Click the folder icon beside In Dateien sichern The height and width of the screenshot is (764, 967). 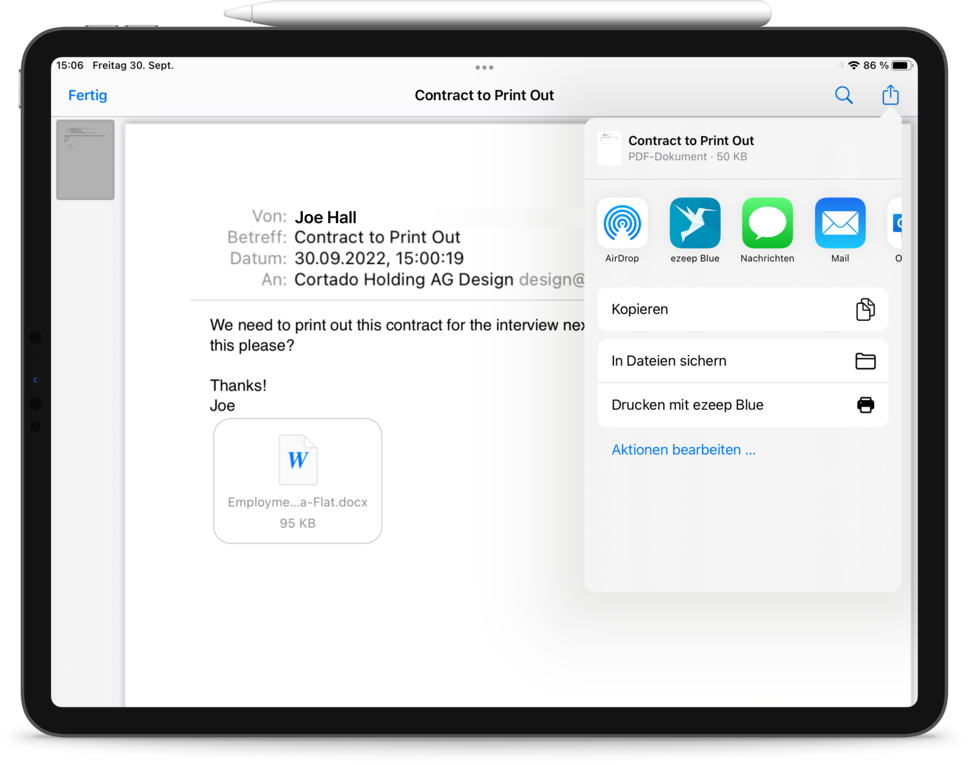tap(865, 361)
